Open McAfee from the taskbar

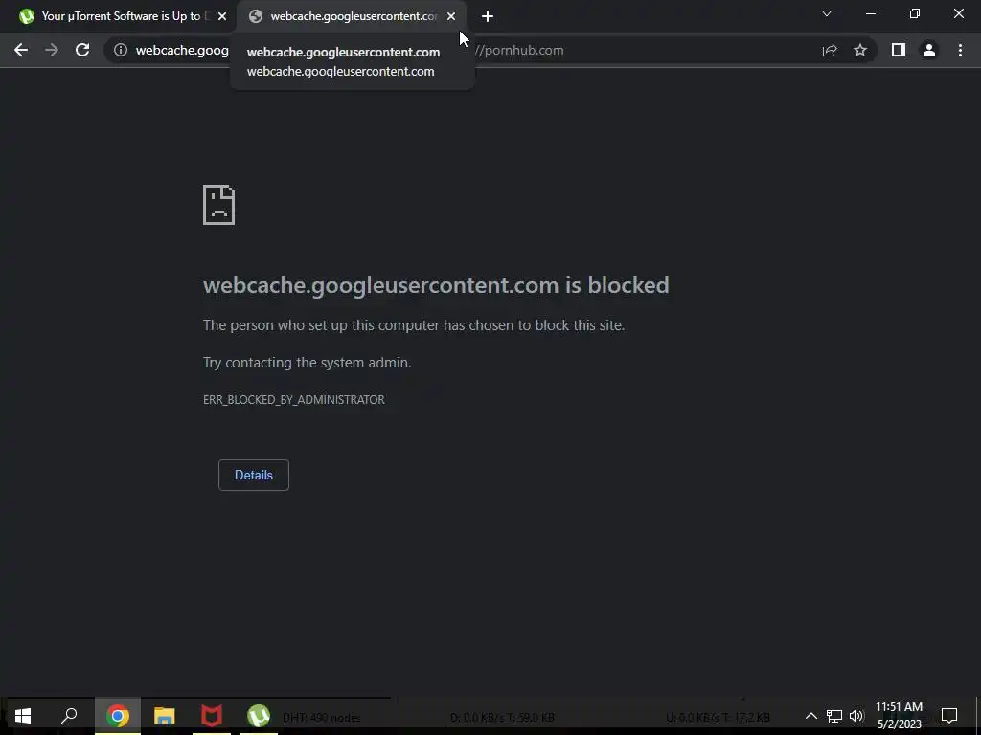coord(212,716)
